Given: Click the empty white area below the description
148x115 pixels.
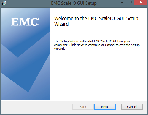Looking at the screenshot, I should (98, 75).
